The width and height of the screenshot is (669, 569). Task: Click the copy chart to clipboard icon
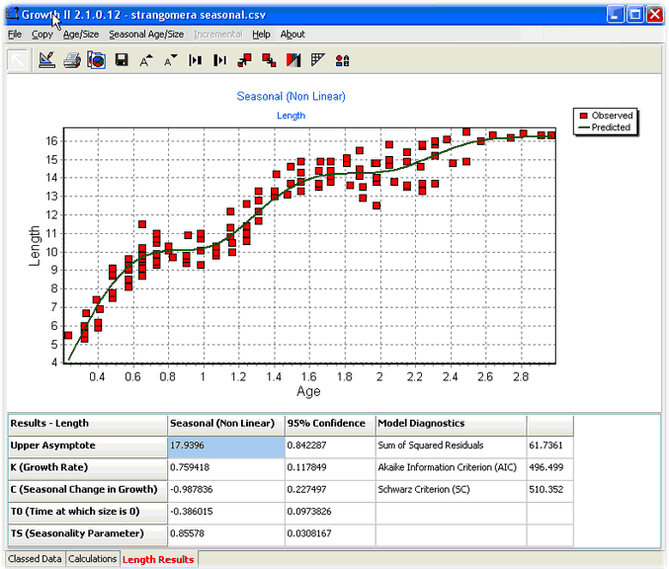(97, 60)
